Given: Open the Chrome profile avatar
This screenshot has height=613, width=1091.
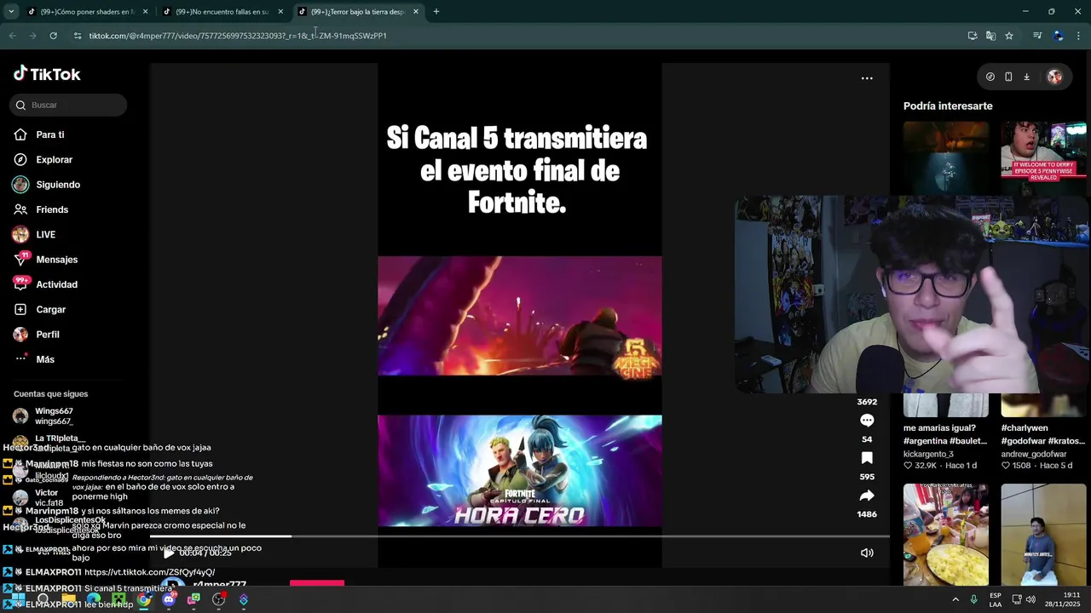Looking at the screenshot, I should point(1058,36).
